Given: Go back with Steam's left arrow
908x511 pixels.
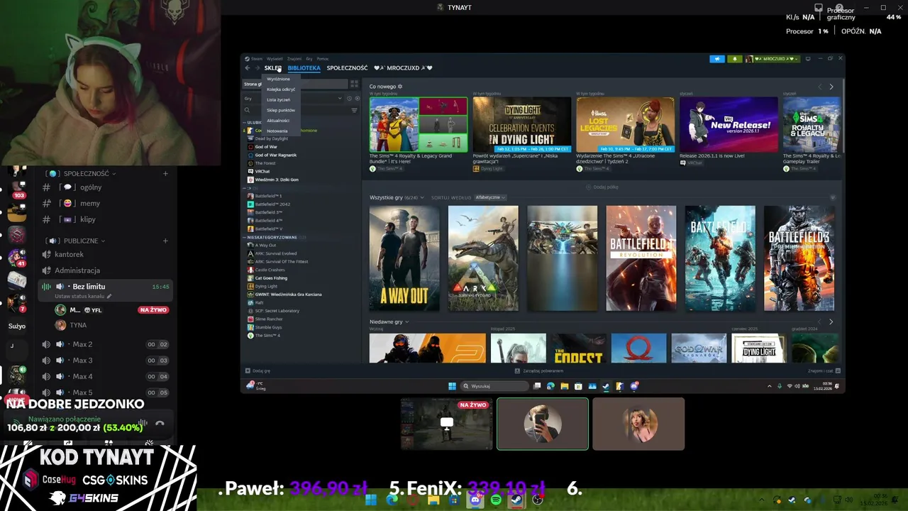Looking at the screenshot, I should click(248, 68).
